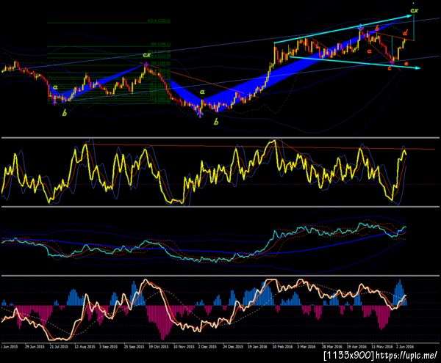Click the '2 Dec 2015' date axis label

pyautogui.click(x=207, y=347)
